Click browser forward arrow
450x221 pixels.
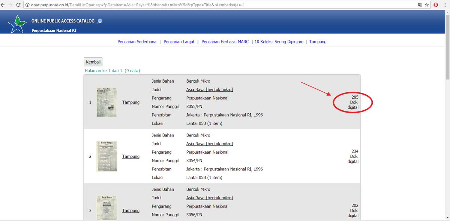pyautogui.click(x=10, y=5)
